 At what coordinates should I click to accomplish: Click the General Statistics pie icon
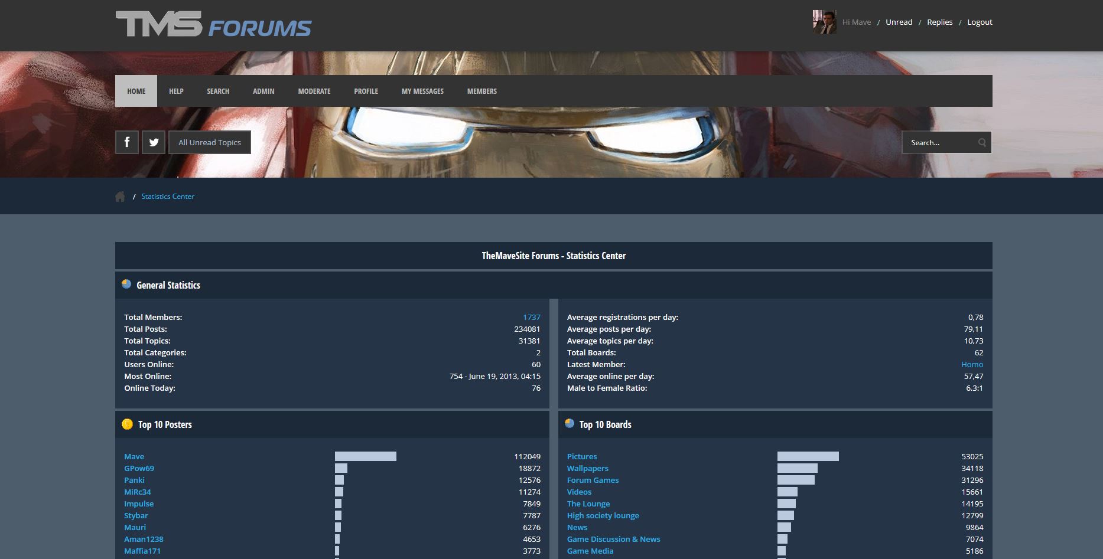[126, 284]
